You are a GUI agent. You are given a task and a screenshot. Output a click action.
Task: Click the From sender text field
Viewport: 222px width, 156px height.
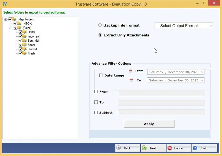161,93
